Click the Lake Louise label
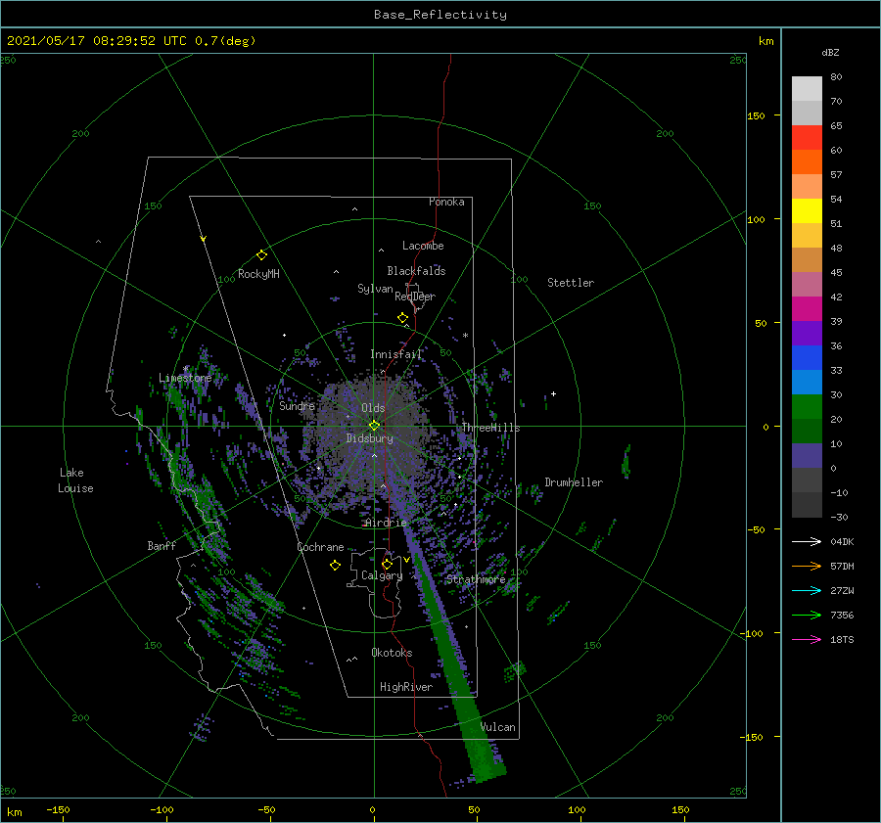This screenshot has width=881, height=823. point(75,480)
